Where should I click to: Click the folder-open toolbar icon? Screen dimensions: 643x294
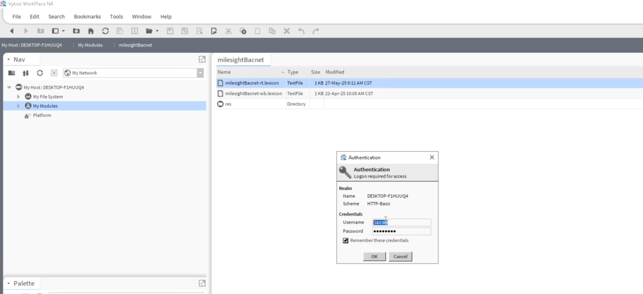click(x=149, y=31)
